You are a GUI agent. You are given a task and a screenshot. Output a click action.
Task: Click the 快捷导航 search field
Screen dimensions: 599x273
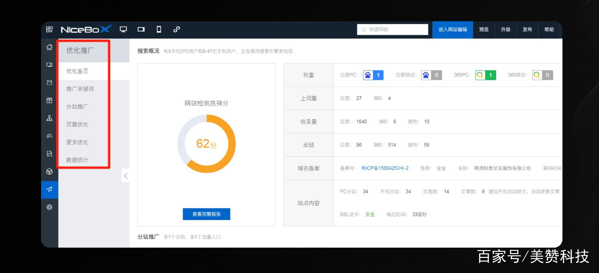392,29
